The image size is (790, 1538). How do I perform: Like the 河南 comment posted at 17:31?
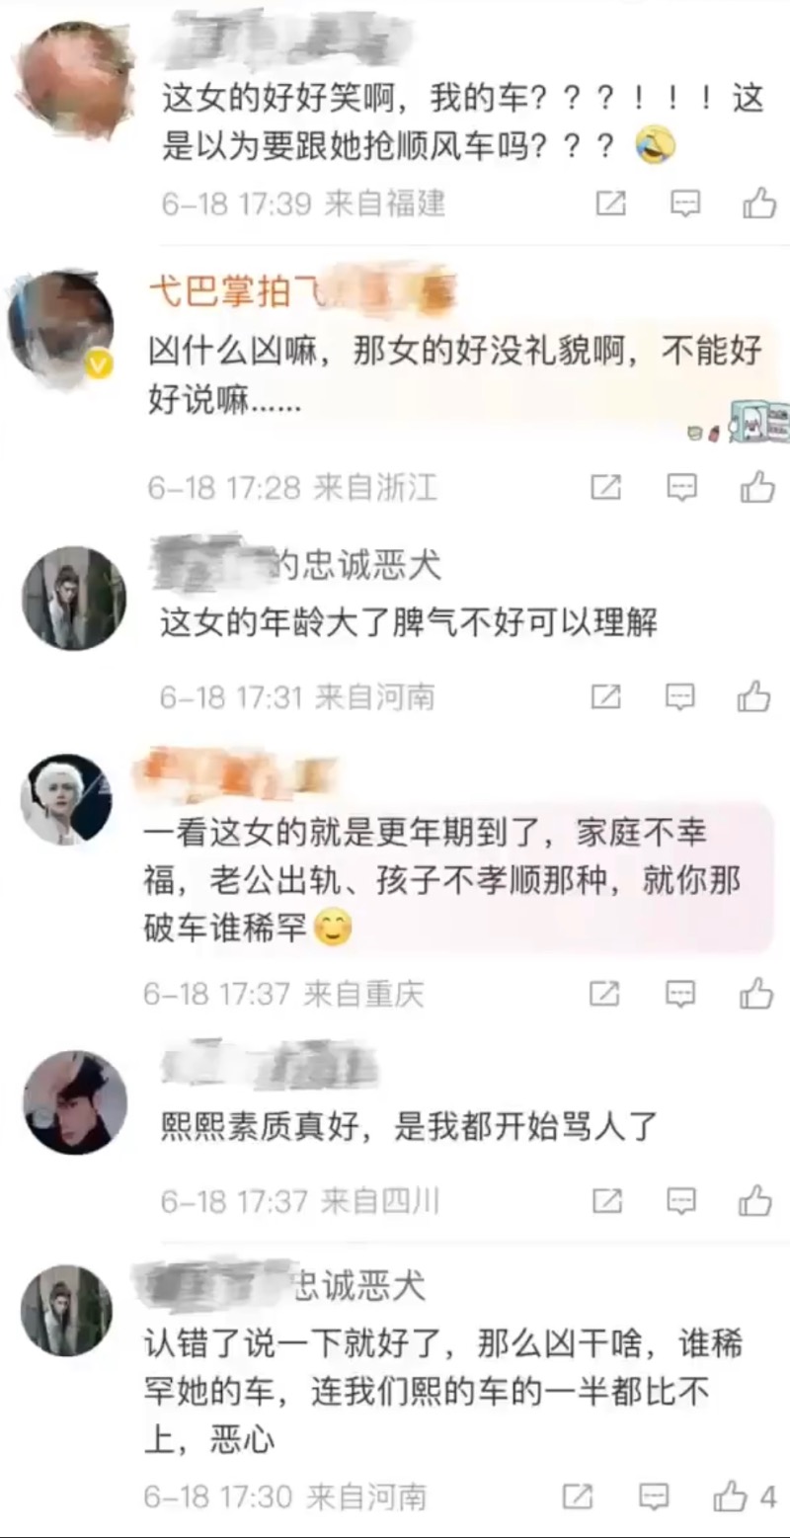754,696
